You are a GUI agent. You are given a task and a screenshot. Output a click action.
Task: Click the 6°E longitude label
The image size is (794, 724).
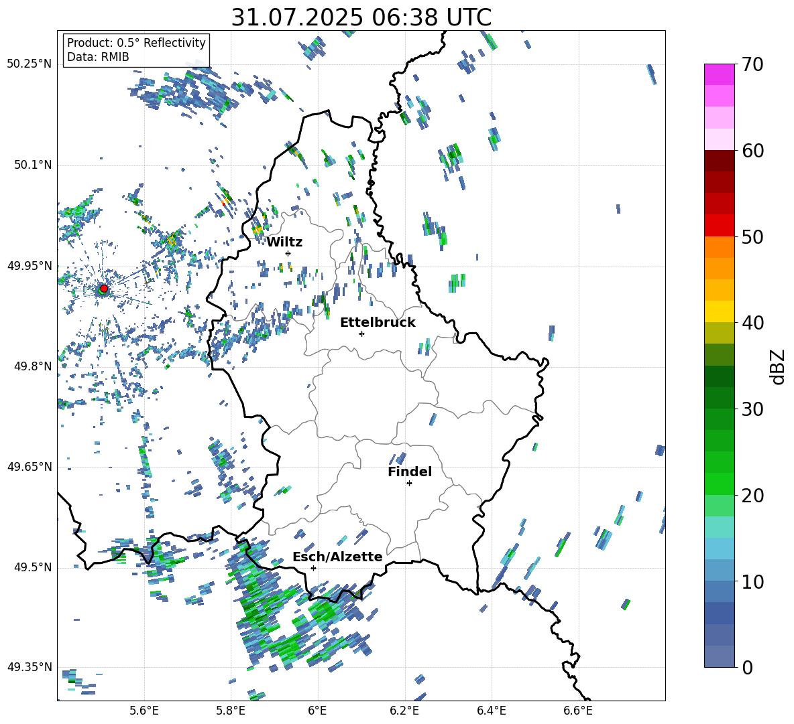[317, 711]
